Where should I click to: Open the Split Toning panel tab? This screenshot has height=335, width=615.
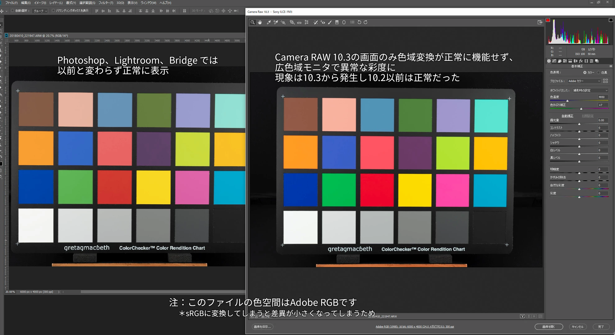570,61
